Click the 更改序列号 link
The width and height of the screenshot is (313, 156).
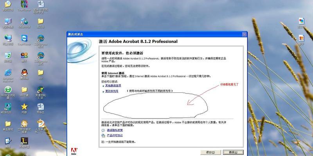(x=112, y=91)
